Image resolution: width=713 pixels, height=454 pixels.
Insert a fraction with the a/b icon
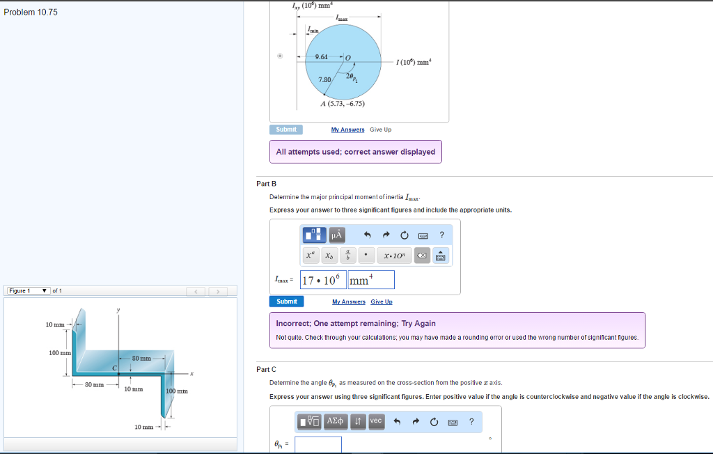[348, 255]
